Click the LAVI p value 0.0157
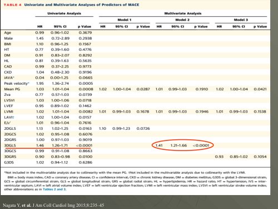 pos(85,117)
